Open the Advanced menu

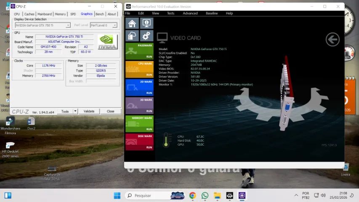[190, 13]
